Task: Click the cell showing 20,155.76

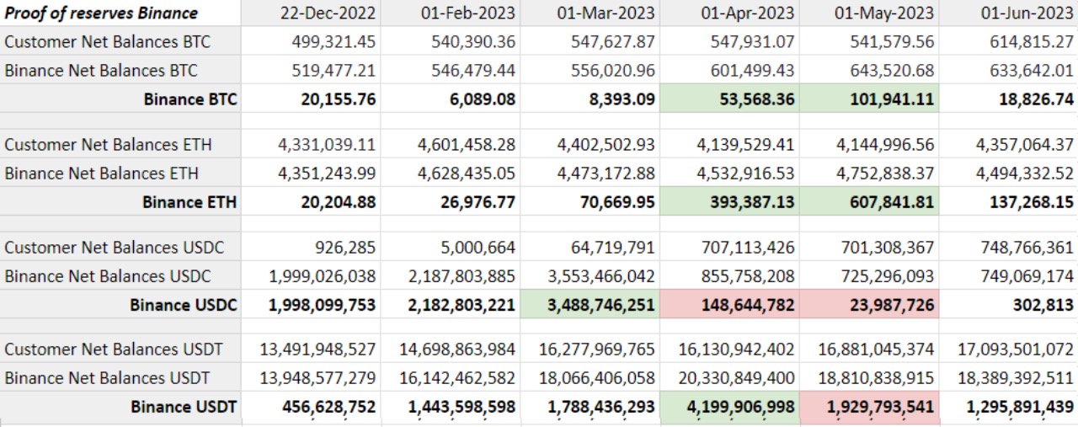Action: pos(310,99)
